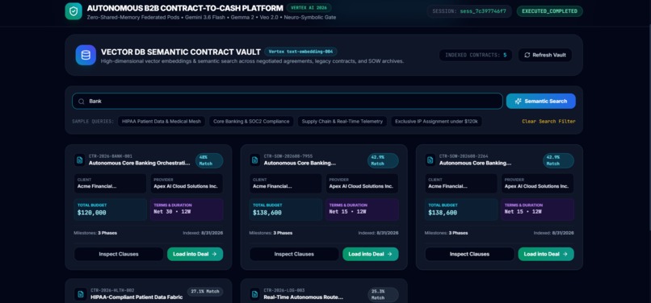
Task: Click Net 15 • 12W on CTR-SOW-202608-2264 card
Action: pos(523,212)
